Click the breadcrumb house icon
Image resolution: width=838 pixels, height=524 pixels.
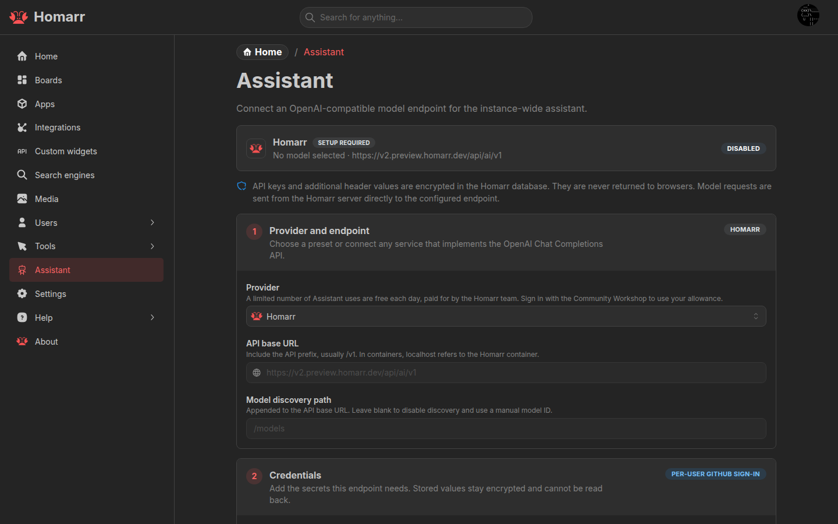tap(247, 52)
